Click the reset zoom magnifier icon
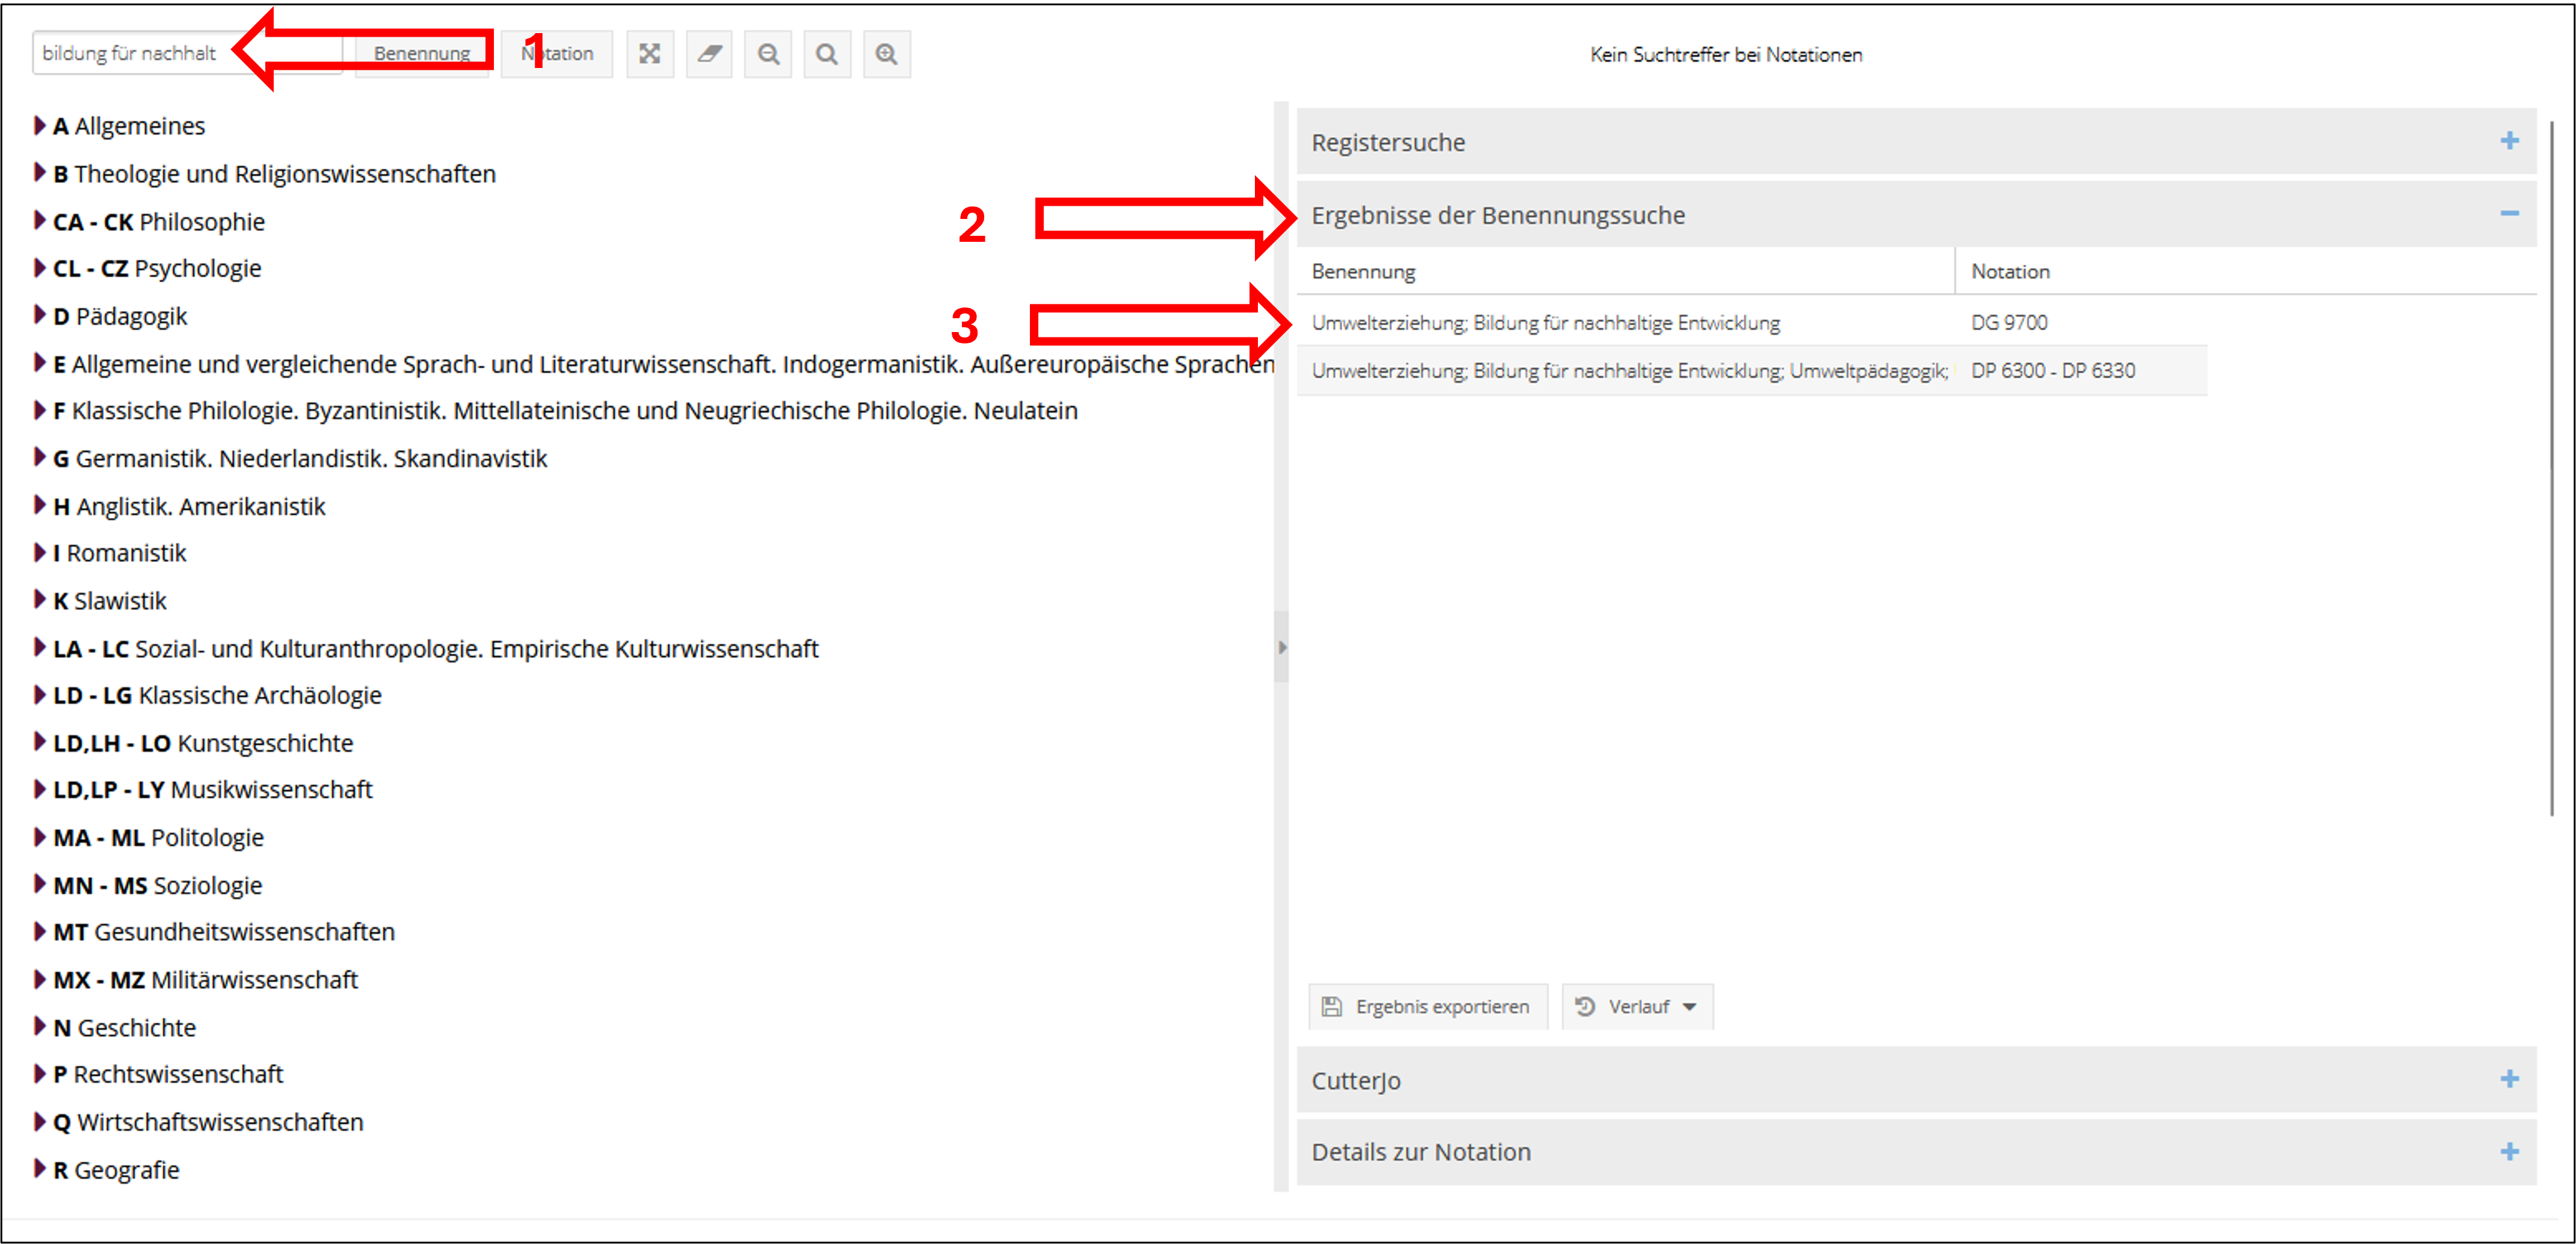This screenshot has width=2576, height=1244. point(827,54)
